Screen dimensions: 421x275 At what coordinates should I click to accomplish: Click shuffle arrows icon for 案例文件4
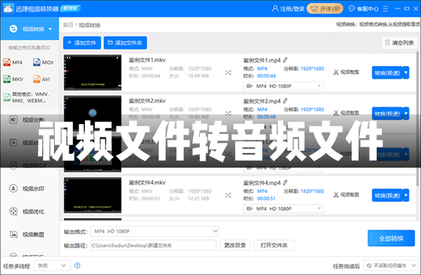(228, 195)
